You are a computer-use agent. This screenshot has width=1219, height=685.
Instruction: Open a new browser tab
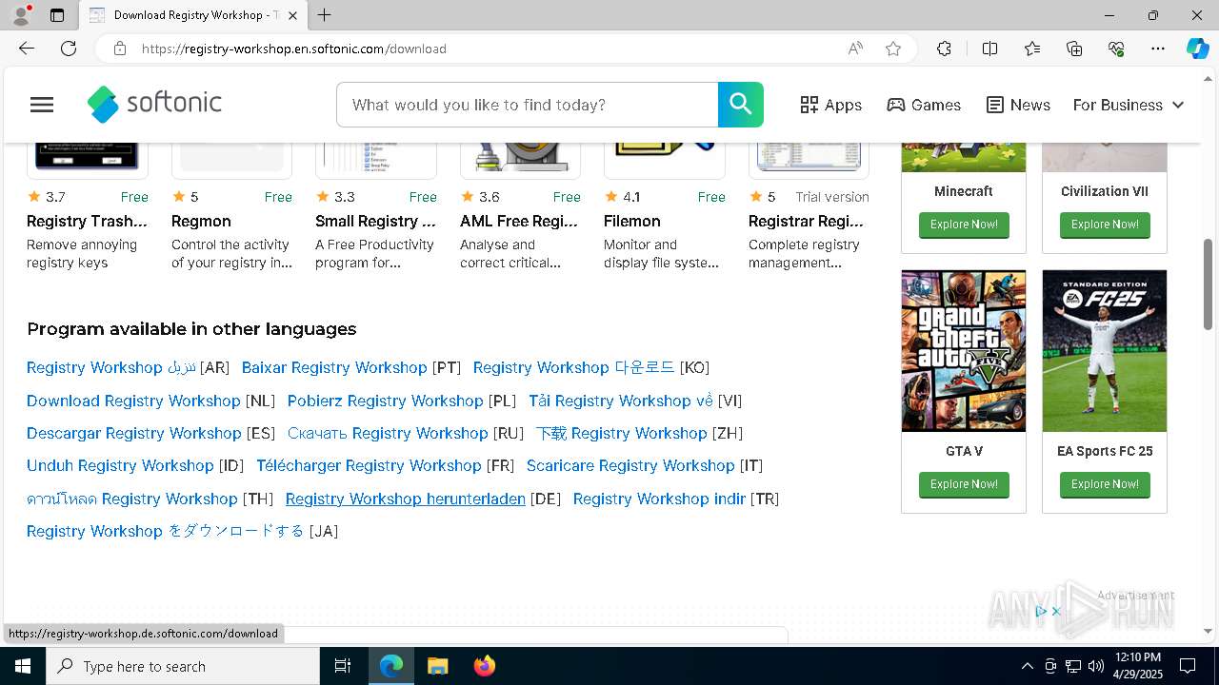tap(325, 15)
